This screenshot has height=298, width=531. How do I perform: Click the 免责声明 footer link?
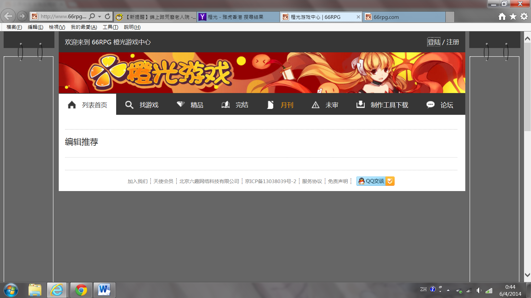click(338, 181)
